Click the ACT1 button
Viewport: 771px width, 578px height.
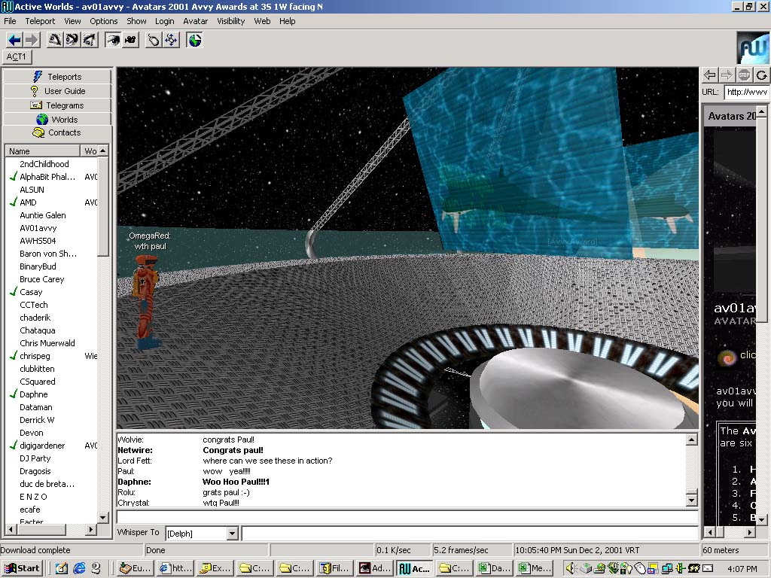(x=17, y=57)
